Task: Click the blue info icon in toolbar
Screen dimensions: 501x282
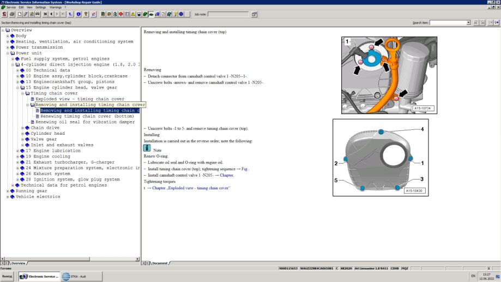Action: click(79, 14)
